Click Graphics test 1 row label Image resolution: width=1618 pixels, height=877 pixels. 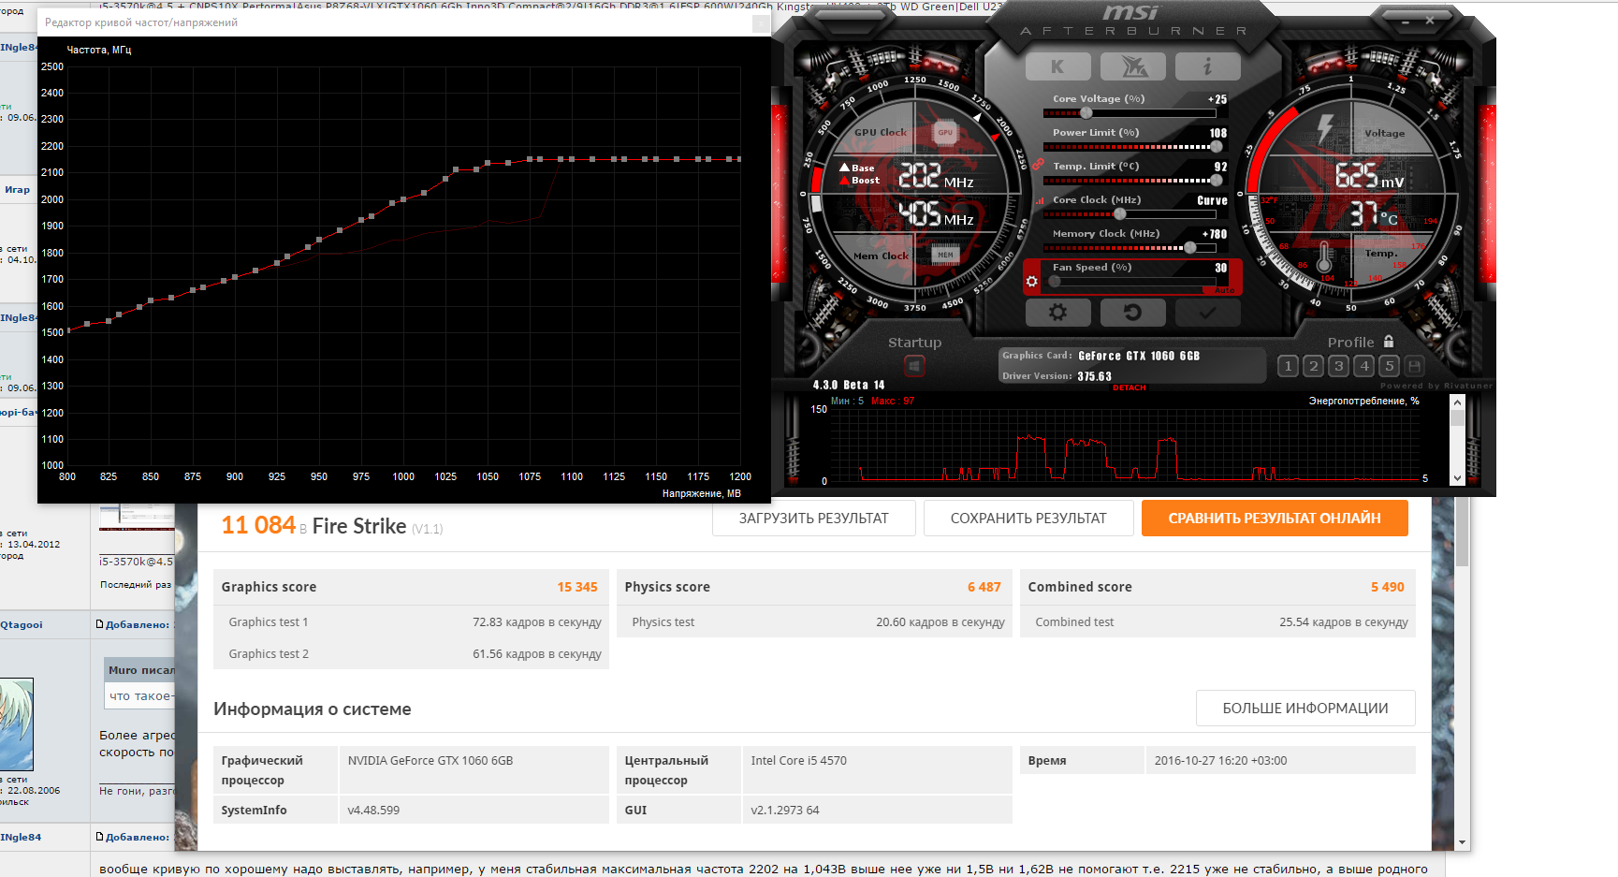(x=269, y=622)
